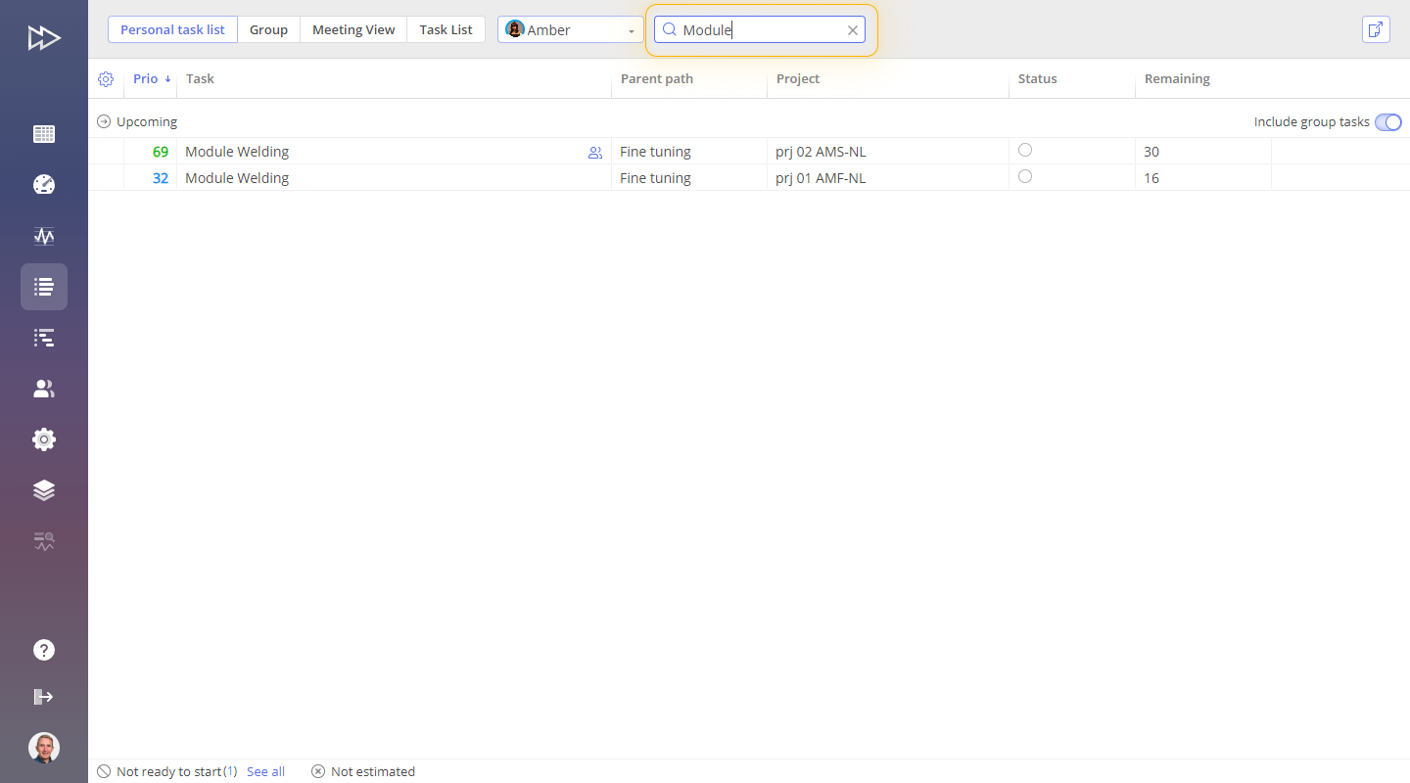Click the fast-forward logo icon in sidebar
1410x783 pixels.
pyautogui.click(x=44, y=38)
